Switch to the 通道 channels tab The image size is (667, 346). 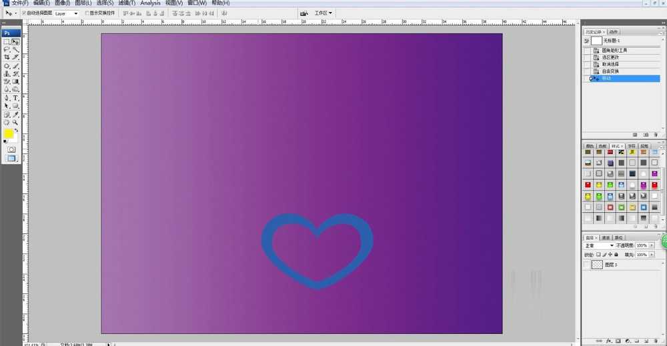tap(606, 237)
